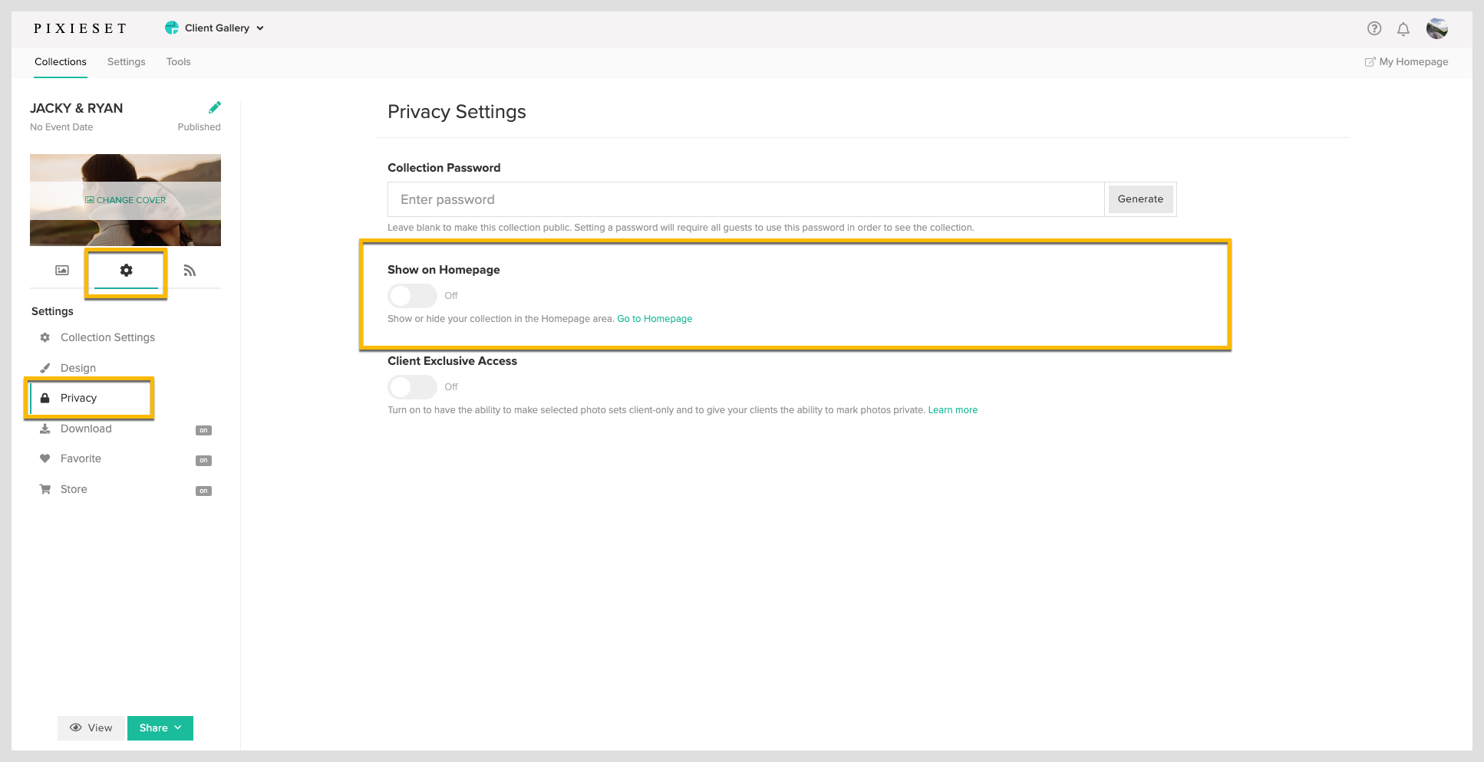Expand the Client Gallery dropdown
Screen dimensions: 1484x762
pos(215,28)
